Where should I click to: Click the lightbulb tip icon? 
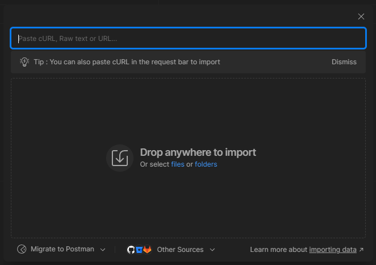[24, 62]
